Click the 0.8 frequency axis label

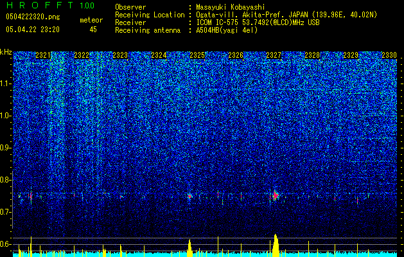click(6, 180)
